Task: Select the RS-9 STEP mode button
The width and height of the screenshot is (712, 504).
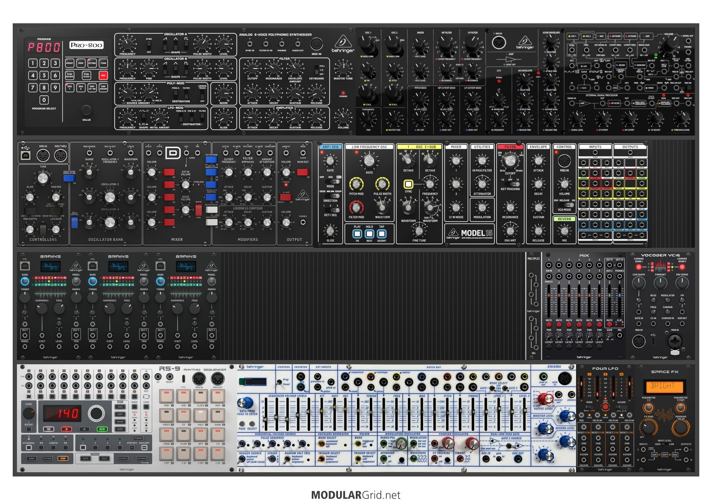Action: point(63,458)
